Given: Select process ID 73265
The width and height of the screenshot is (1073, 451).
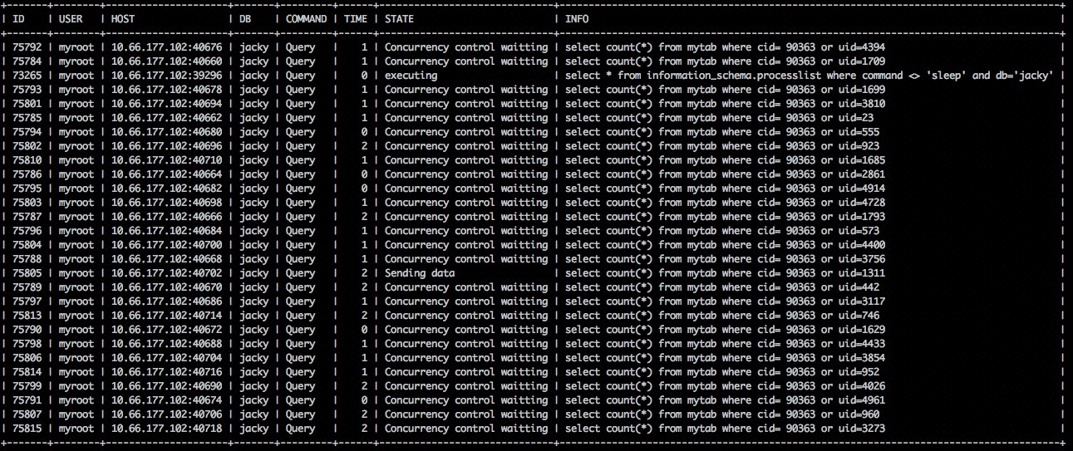Looking at the screenshot, I should point(27,76).
